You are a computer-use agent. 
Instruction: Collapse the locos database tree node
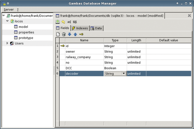click(7, 21)
